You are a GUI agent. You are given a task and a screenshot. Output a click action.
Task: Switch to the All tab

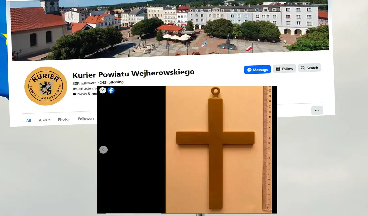click(29, 120)
